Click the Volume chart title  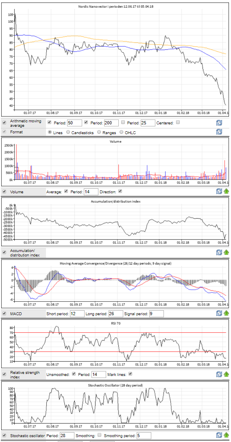(116, 141)
